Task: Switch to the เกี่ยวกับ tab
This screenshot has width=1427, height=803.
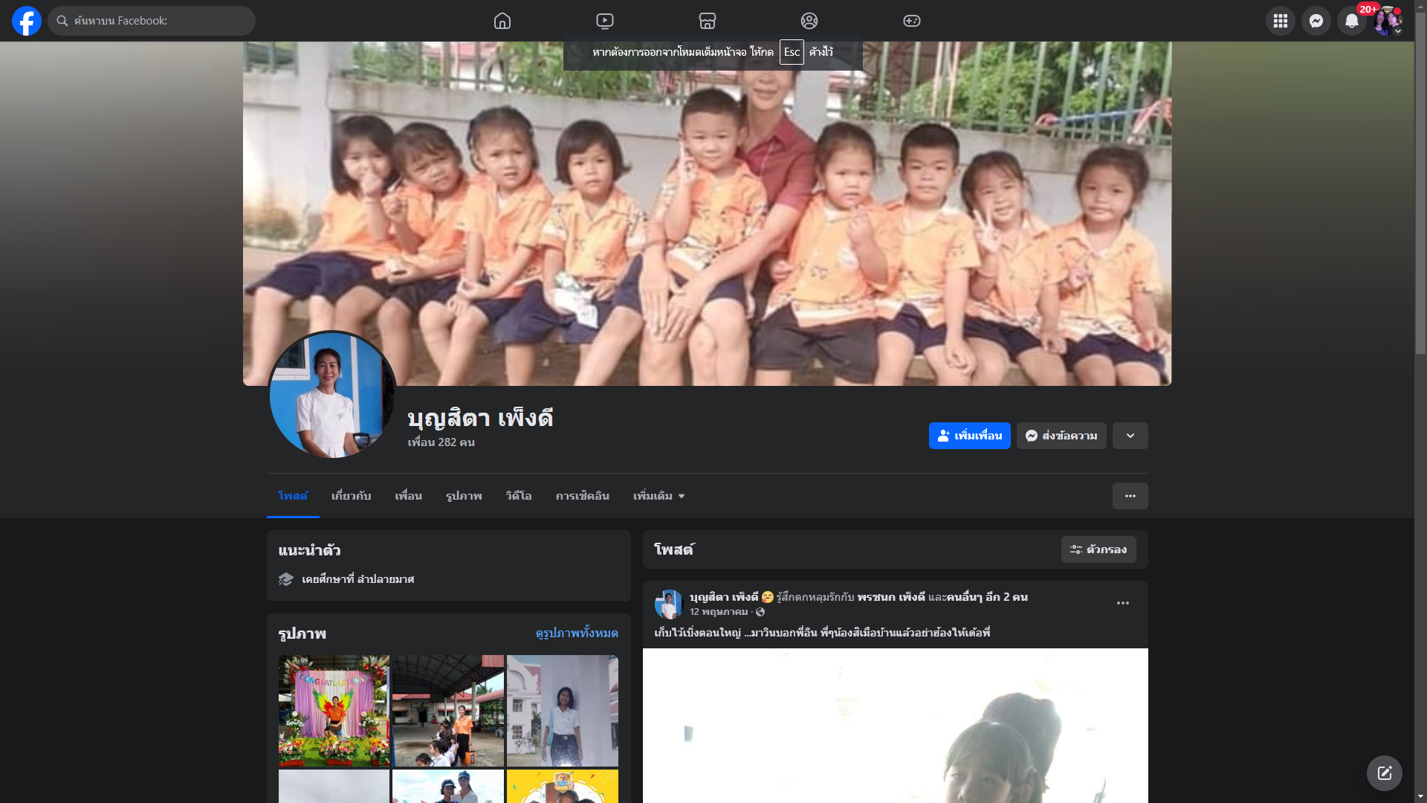Action: click(351, 496)
